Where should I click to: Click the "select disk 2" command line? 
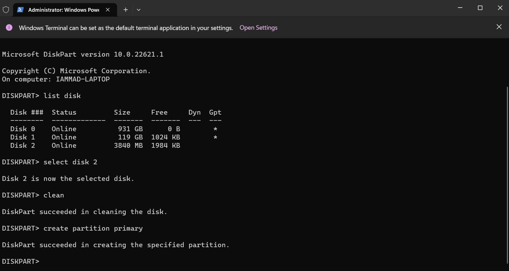click(x=70, y=162)
